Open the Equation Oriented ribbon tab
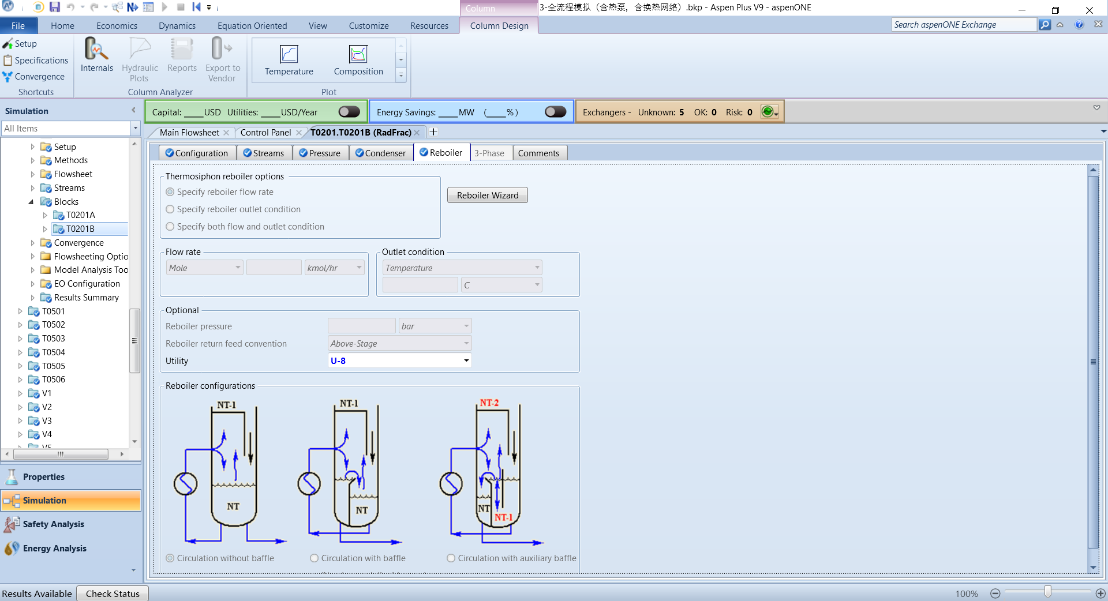The width and height of the screenshot is (1108, 601). coord(252,26)
